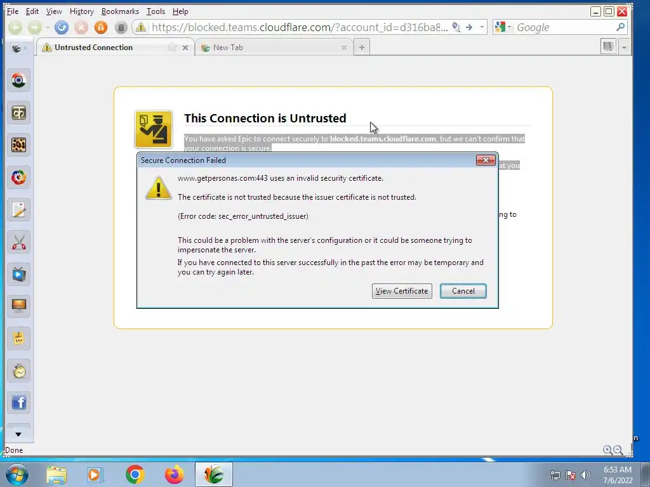Click the grey trash can toolbar icon
This screenshot has height=487, width=650.
pos(121,27)
